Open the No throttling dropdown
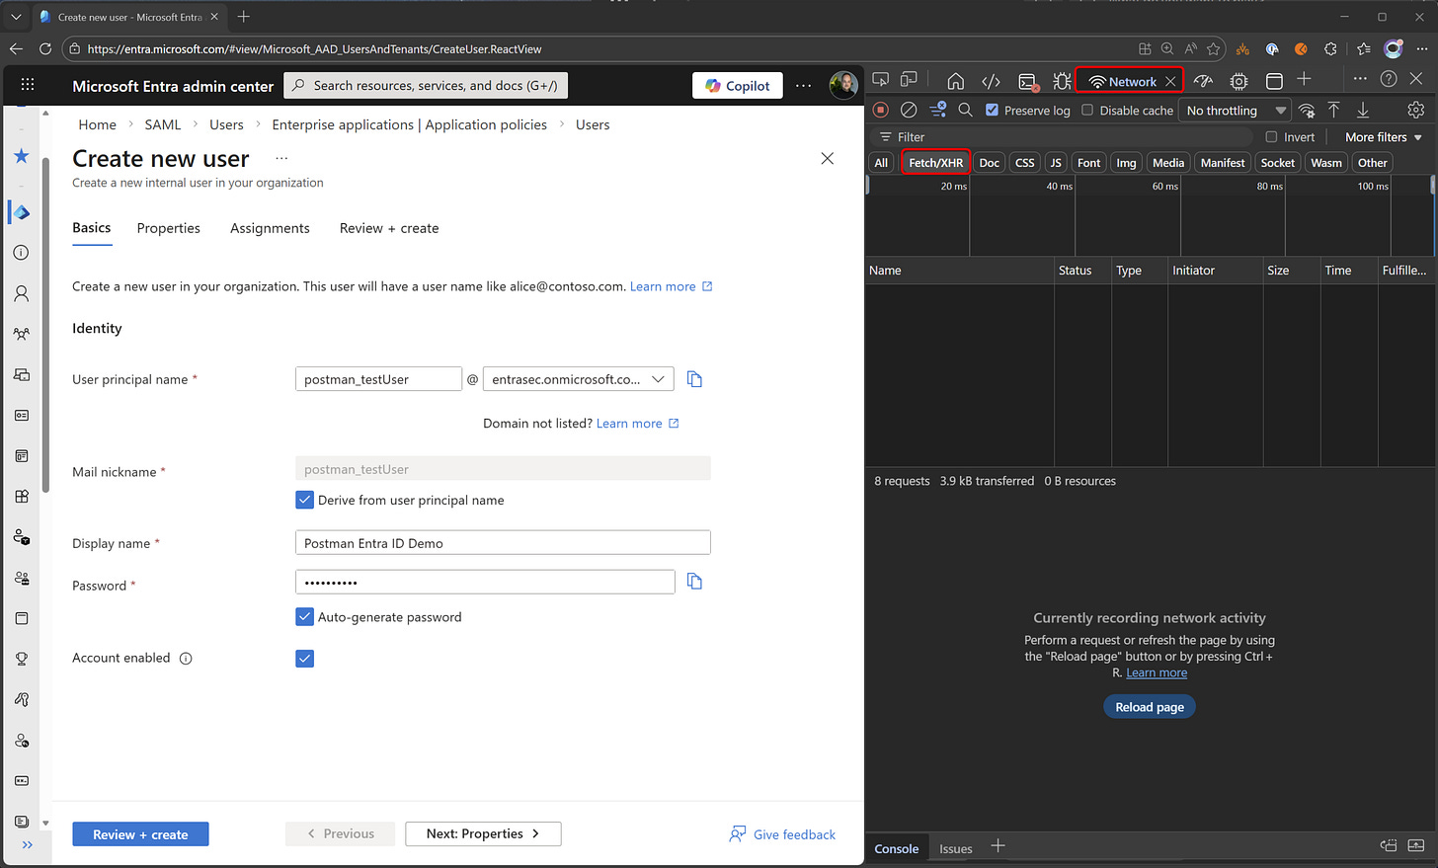This screenshot has height=868, width=1438. pyautogui.click(x=1236, y=111)
